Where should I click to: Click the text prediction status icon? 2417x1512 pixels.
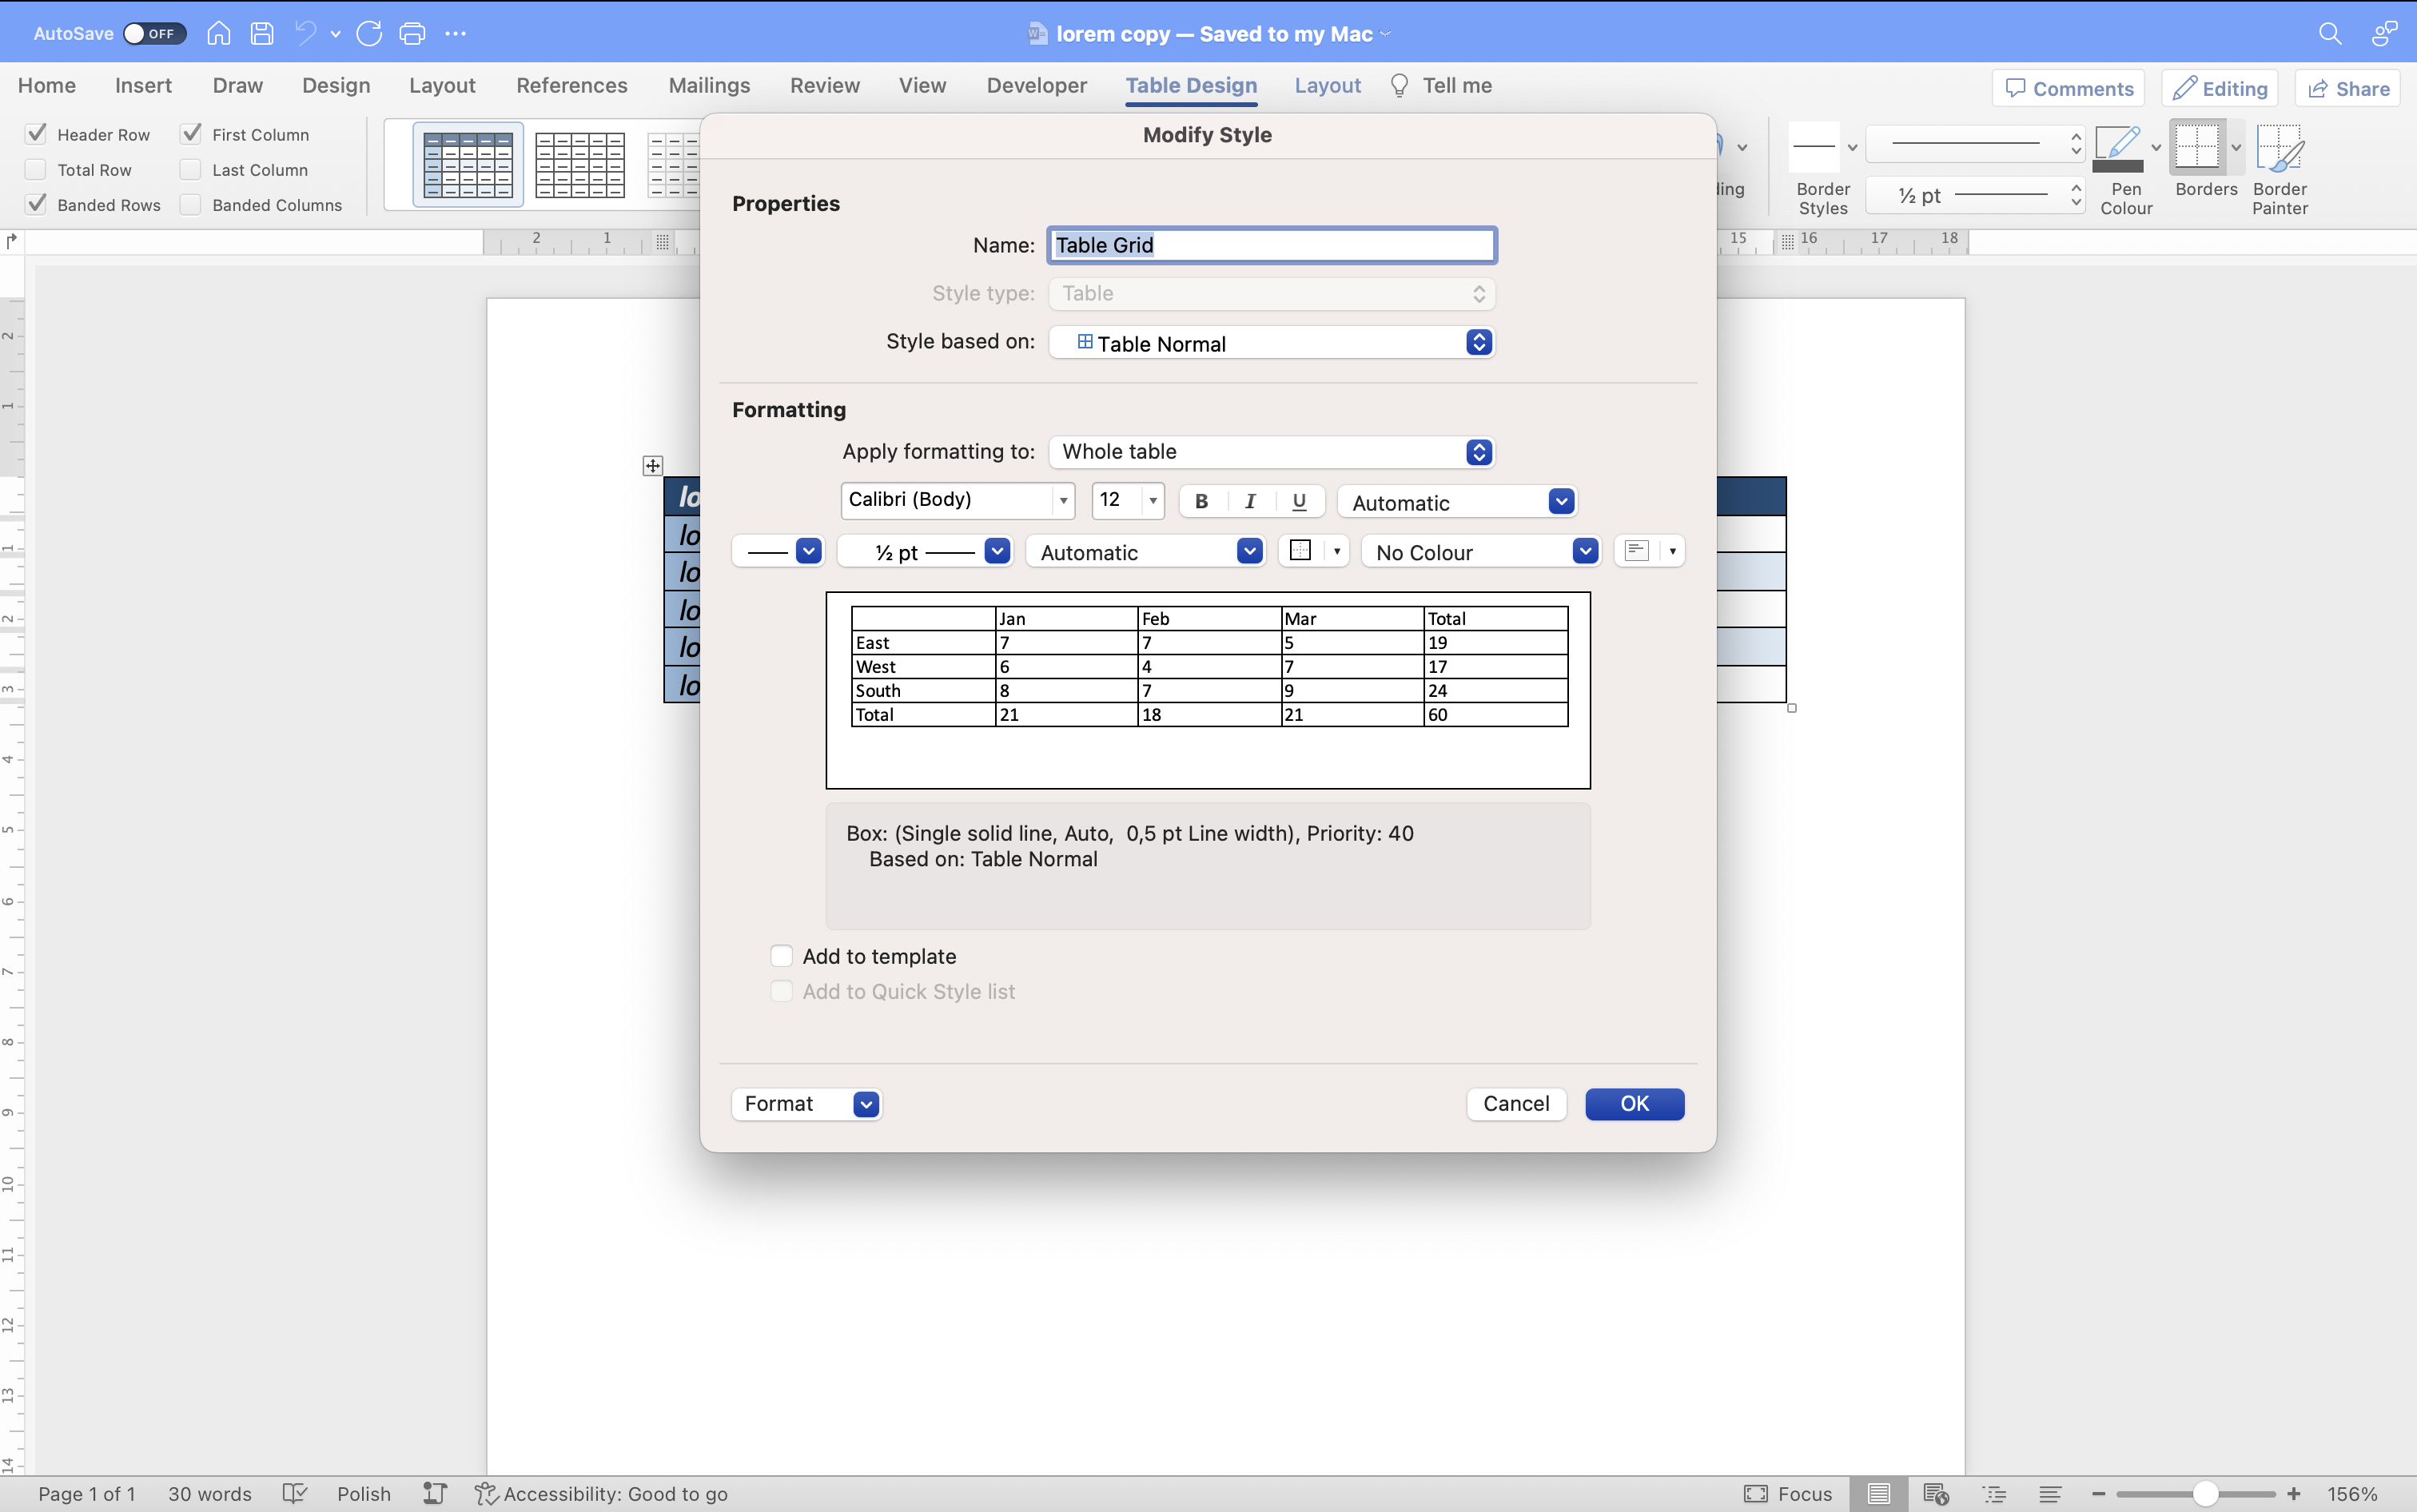point(434,1494)
